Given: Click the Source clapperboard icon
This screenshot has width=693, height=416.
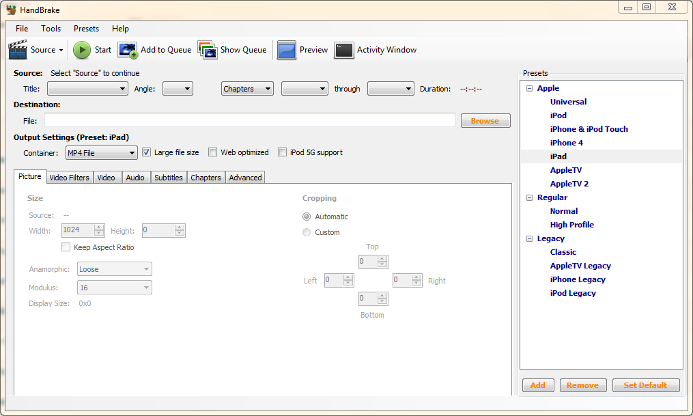Looking at the screenshot, I should [x=18, y=50].
